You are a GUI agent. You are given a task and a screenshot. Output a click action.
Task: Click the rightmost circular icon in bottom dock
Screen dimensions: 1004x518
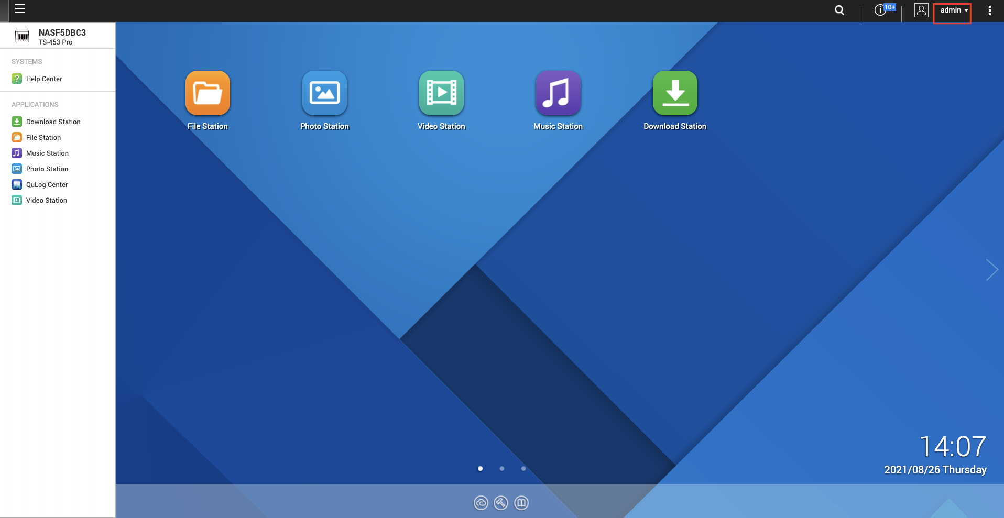coord(521,503)
